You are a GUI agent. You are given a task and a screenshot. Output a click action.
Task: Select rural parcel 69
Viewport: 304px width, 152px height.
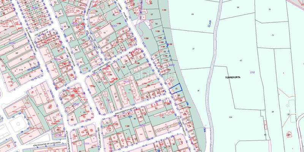[193, 14]
